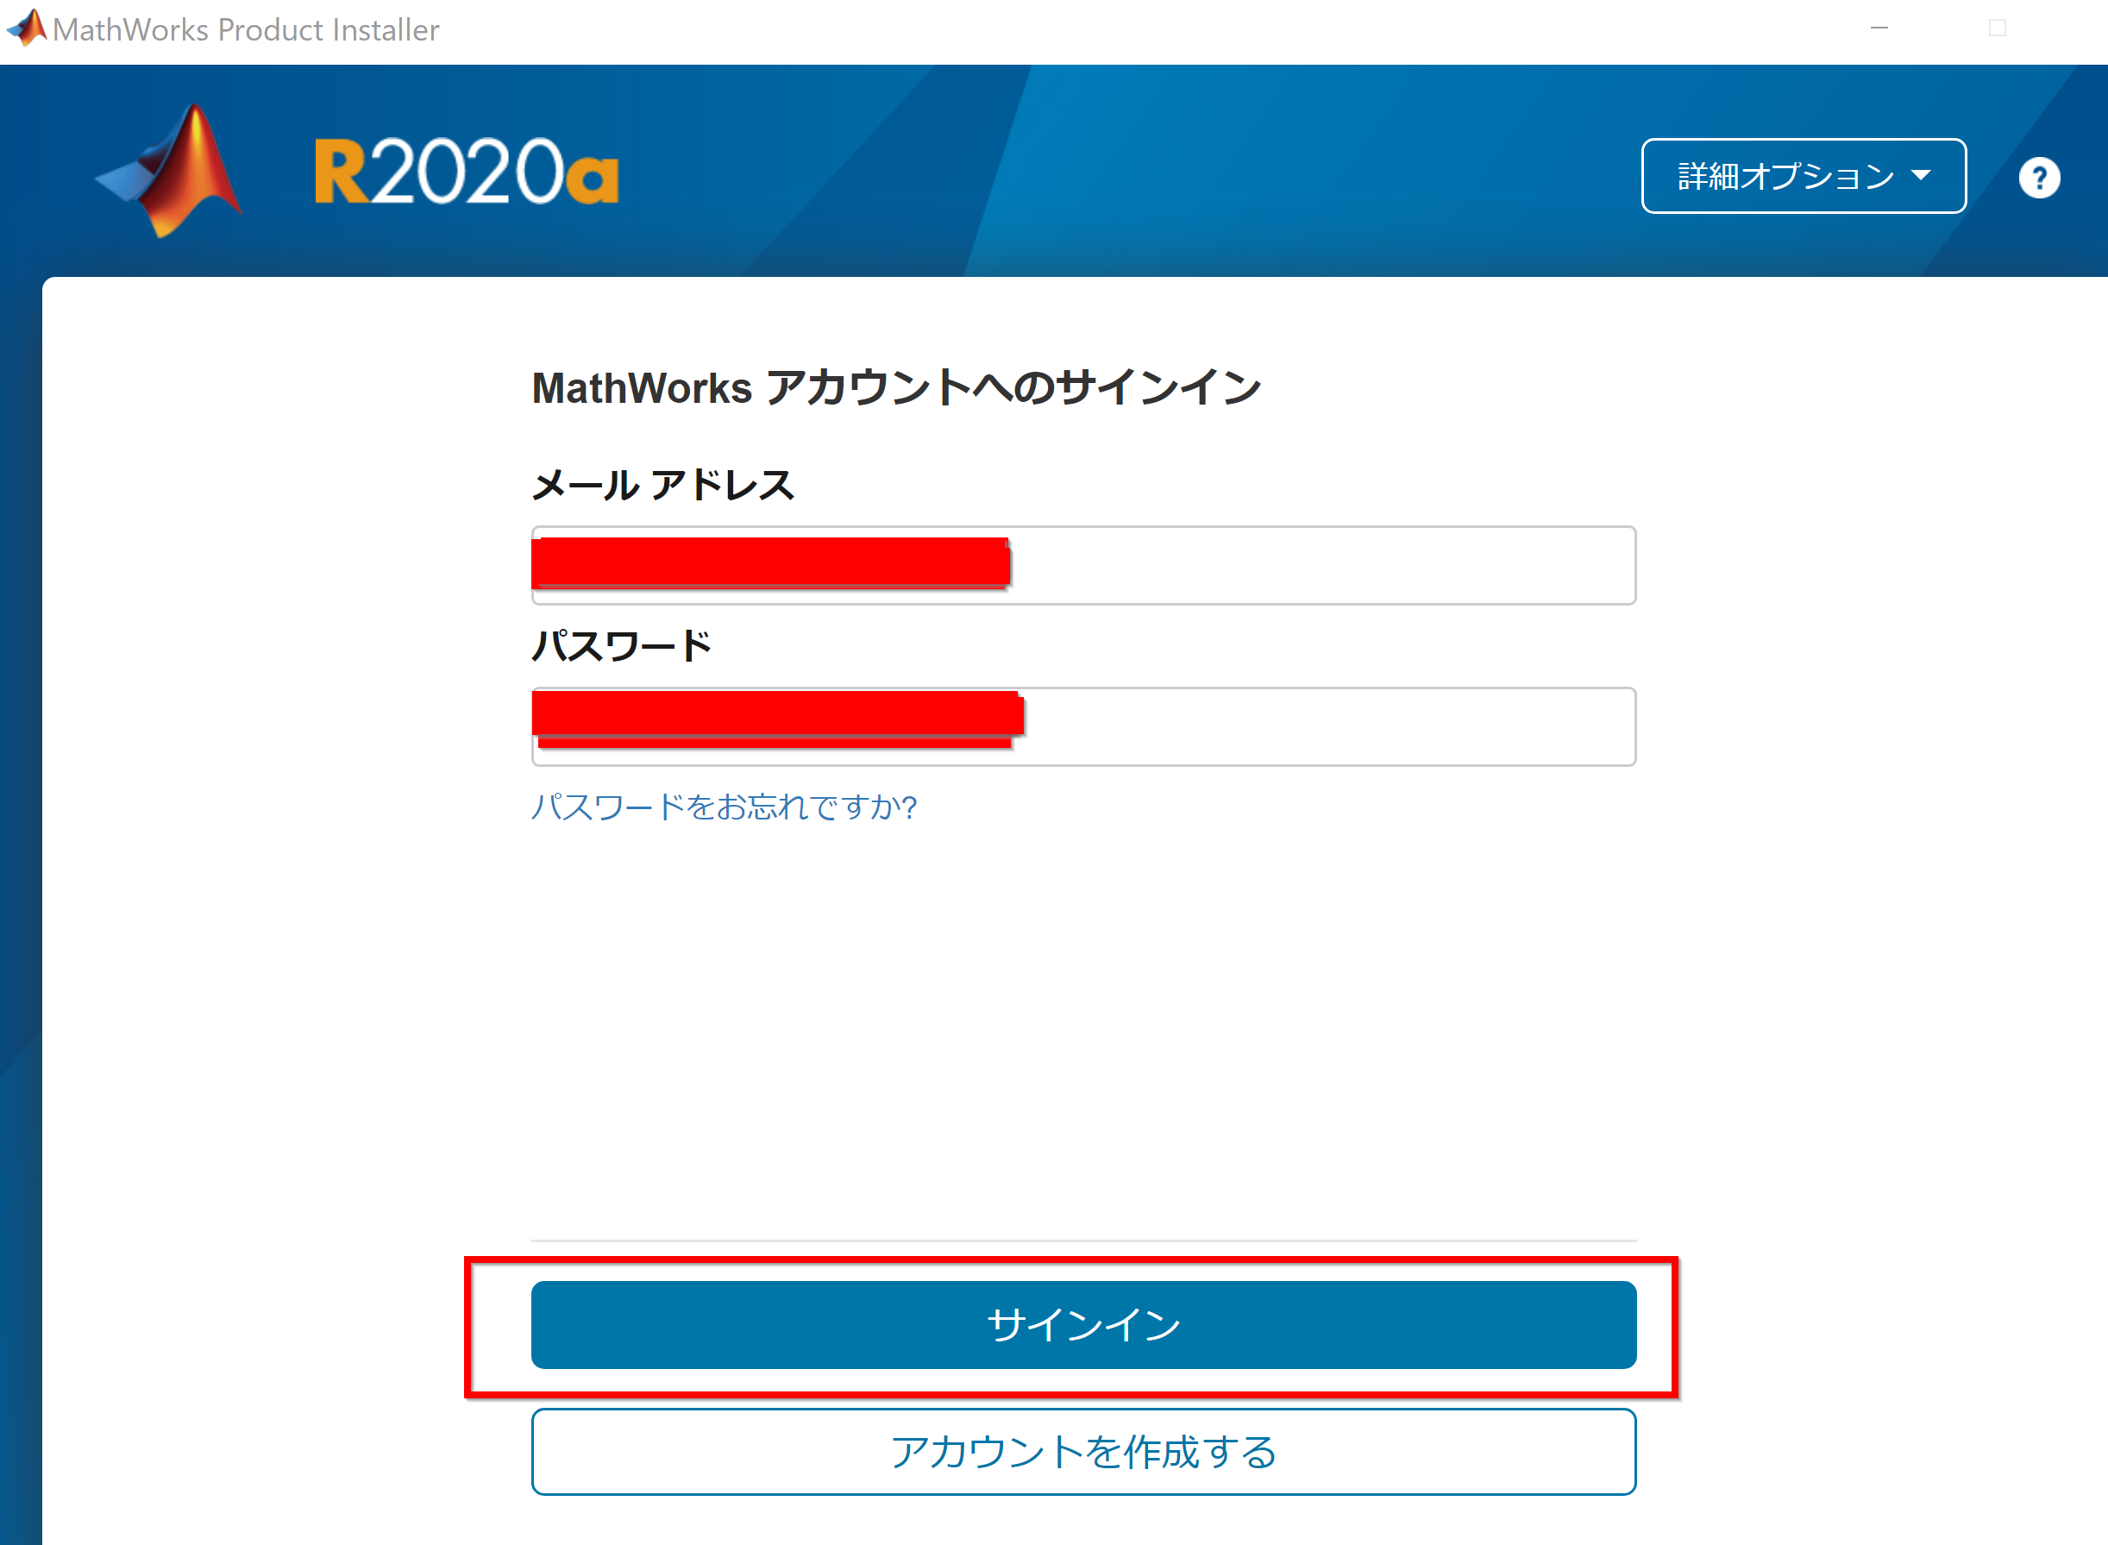Focus the メール アドレス input field
The height and width of the screenshot is (1545, 2108).
tap(1083, 565)
